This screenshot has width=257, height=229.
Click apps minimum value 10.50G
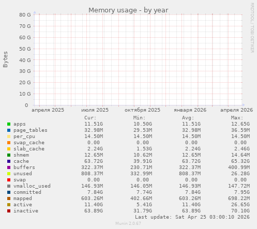[143, 124]
